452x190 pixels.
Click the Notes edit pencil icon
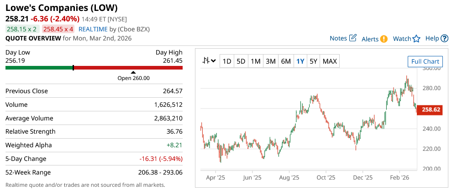coord(353,38)
